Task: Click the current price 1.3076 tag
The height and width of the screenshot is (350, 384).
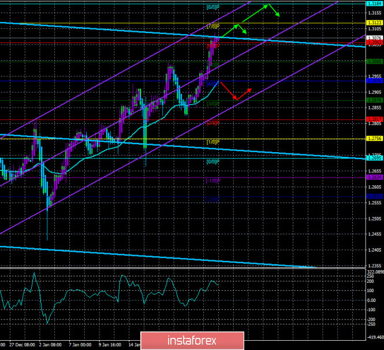Action: click(x=374, y=38)
